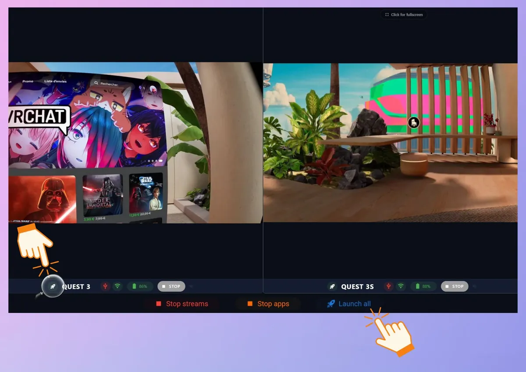Open the Vader Immortal game thumbnail
The height and width of the screenshot is (372, 526).
coord(103,194)
